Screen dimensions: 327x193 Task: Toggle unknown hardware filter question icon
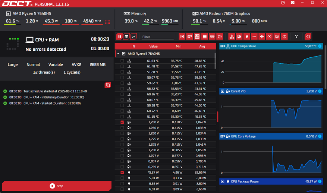click(x=220, y=37)
